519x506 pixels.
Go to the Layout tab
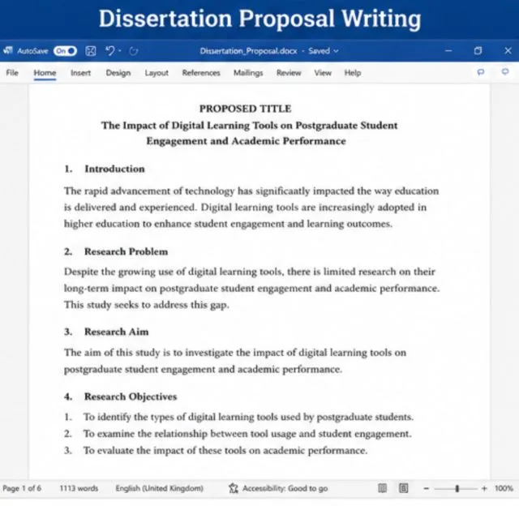[x=157, y=73]
